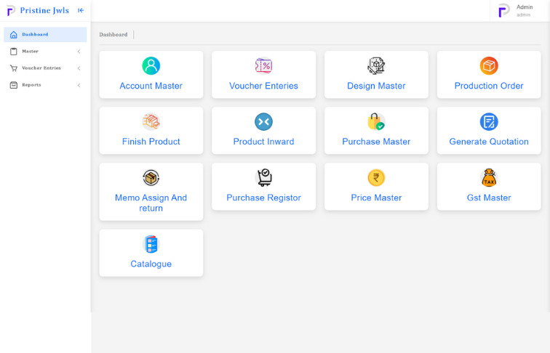The image size is (550, 353).
Task: Go to Memo Assign And return
Action: (x=151, y=203)
